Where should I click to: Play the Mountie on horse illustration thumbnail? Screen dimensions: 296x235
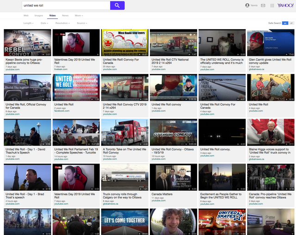click(271, 87)
